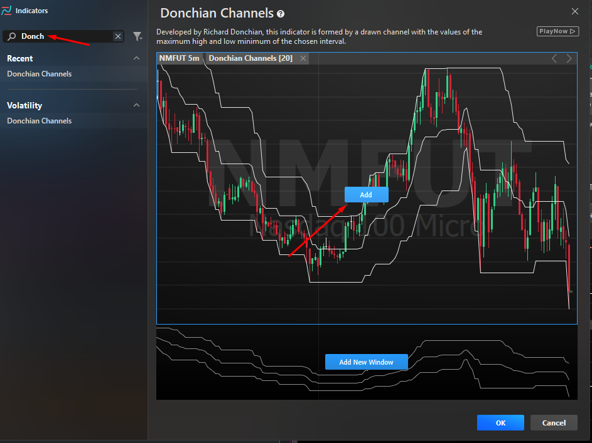Close the Donchian Channels [20] tab
The image size is (592, 443).
coord(303,58)
